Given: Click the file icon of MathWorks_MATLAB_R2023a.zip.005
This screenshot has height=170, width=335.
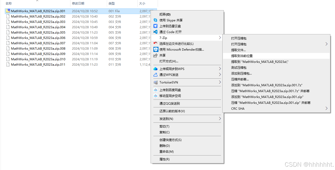Looking at the screenshot, I should (8, 32).
